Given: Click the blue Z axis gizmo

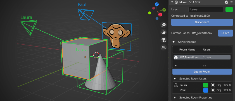Looking at the screenshot, I should point(157,4).
